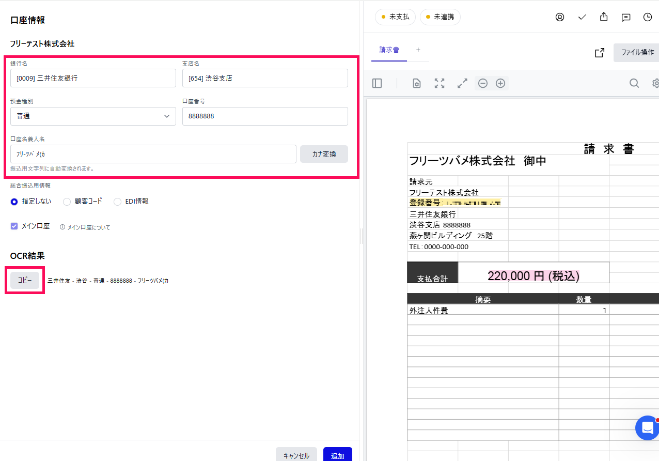The height and width of the screenshot is (461, 659).
Task: Click the 支店名 input field
Action: (265, 78)
